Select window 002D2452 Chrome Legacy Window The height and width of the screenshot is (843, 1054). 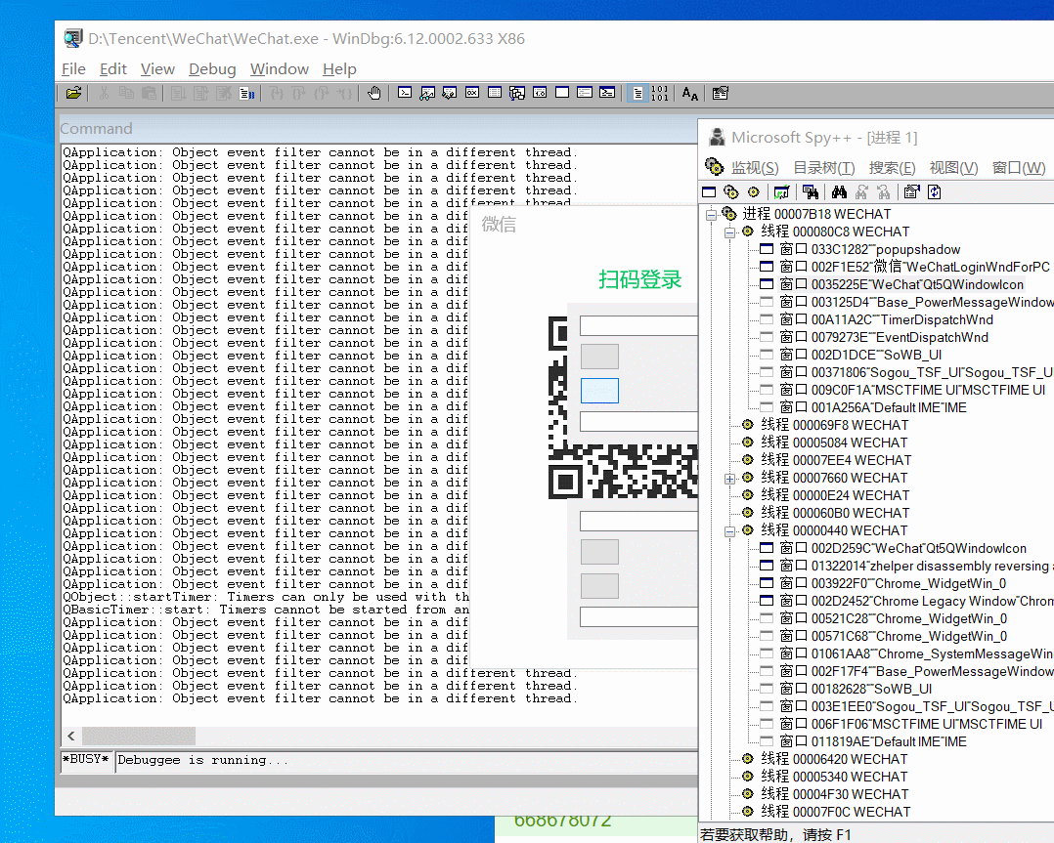point(916,601)
